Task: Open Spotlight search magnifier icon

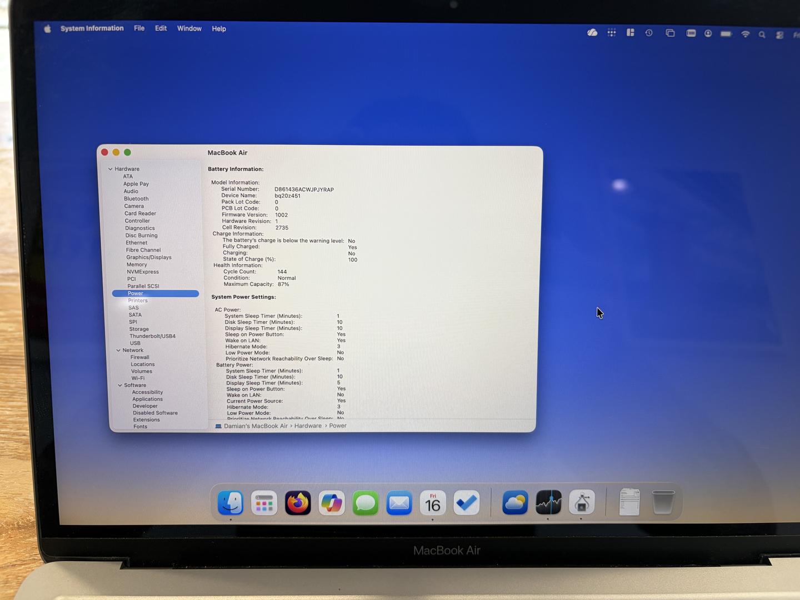Action: click(x=762, y=34)
